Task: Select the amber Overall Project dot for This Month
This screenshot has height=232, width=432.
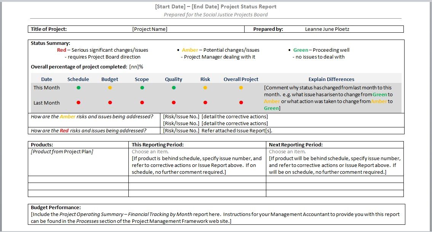Action: (x=241, y=87)
